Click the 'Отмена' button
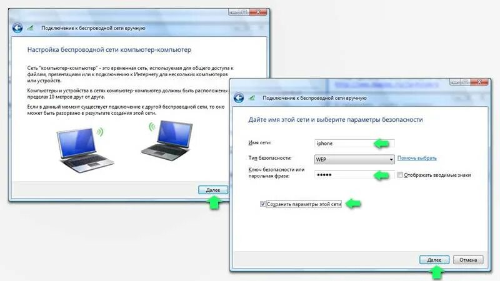Viewport: 500px width, 281px height. coord(468,260)
